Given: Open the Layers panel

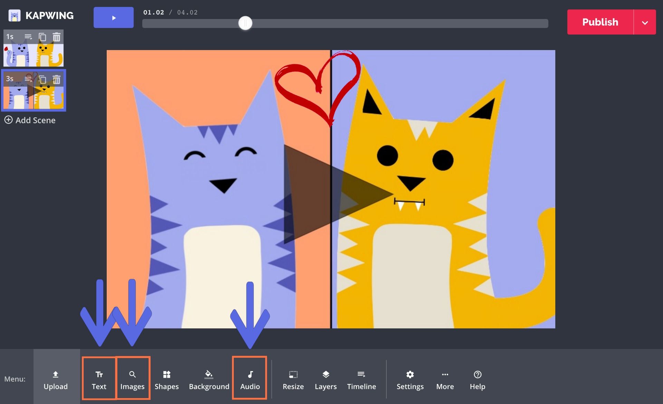Looking at the screenshot, I should [x=325, y=379].
